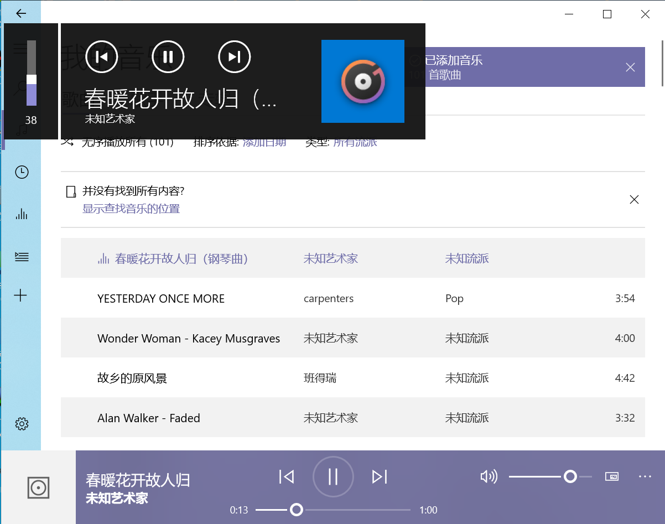
Task: Click Groove Music album art in overlay
Action: (363, 81)
